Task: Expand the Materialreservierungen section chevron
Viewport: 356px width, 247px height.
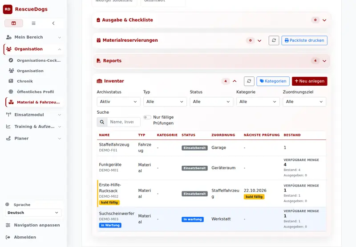Action: [259, 40]
